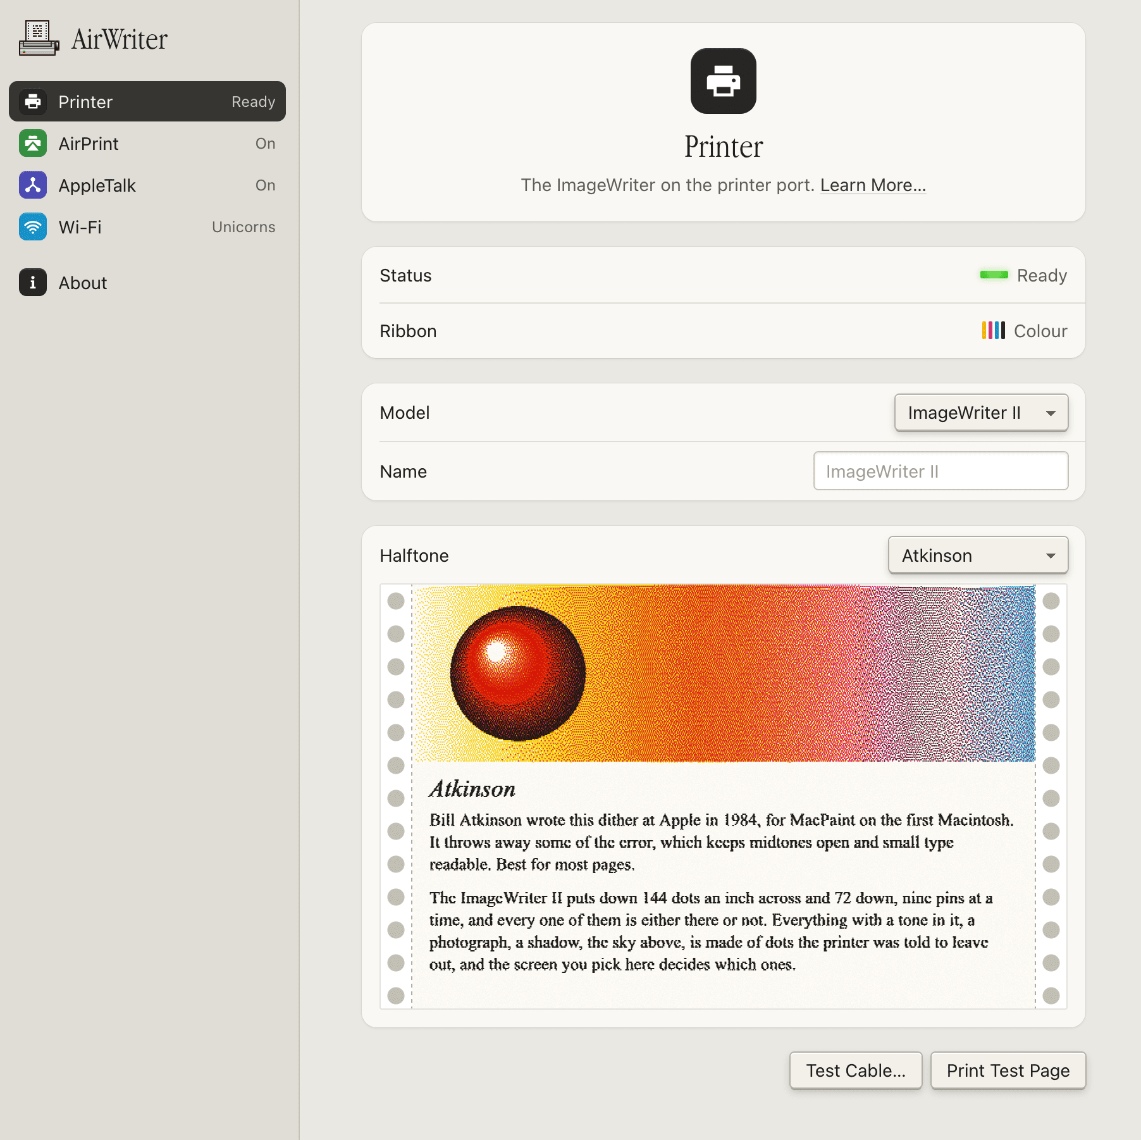
Task: Click the 'On' status next to AppleTalk
Action: click(265, 185)
